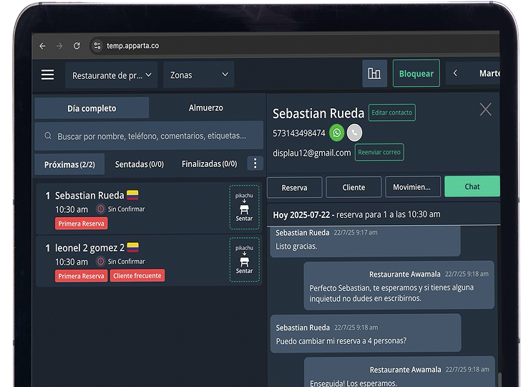Click the Marte date label
This screenshot has height=387, width=531.
pos(489,73)
